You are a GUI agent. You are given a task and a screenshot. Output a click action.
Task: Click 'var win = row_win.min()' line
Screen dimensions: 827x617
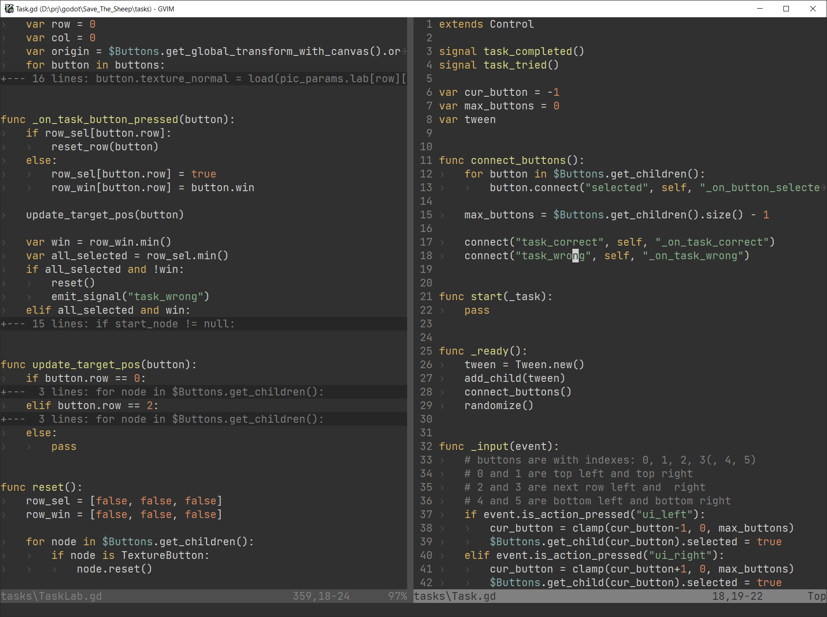point(98,242)
